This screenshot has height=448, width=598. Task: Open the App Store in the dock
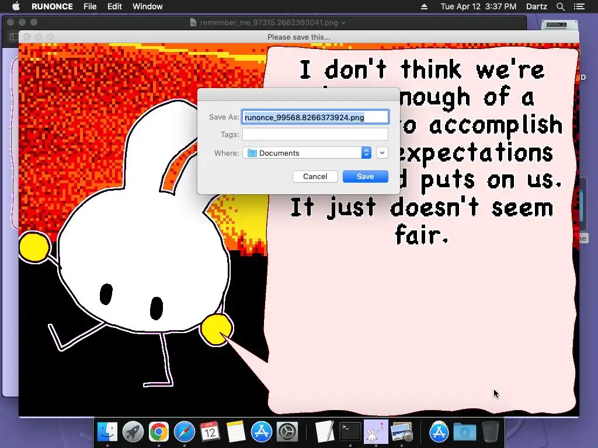tap(261, 432)
